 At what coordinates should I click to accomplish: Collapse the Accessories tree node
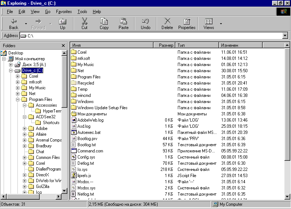pos(24,105)
